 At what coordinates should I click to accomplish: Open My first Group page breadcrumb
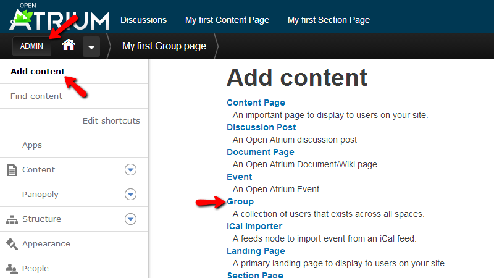(164, 46)
